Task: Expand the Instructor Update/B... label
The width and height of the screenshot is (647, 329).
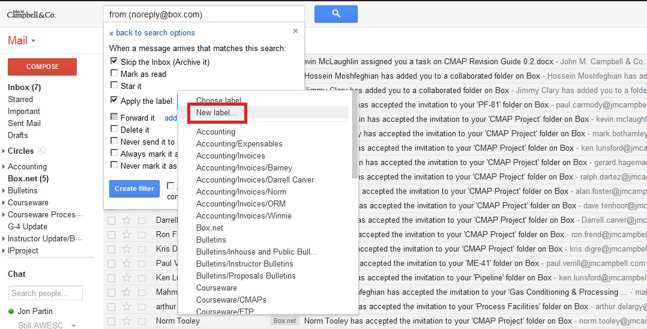Action: (4, 238)
